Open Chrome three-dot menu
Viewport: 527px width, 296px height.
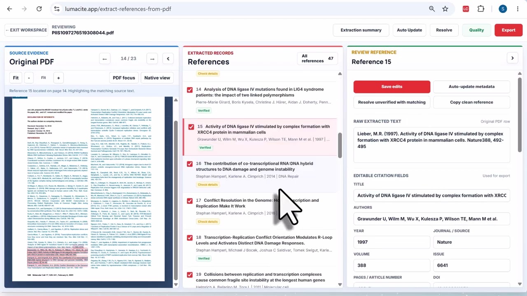coord(517,9)
